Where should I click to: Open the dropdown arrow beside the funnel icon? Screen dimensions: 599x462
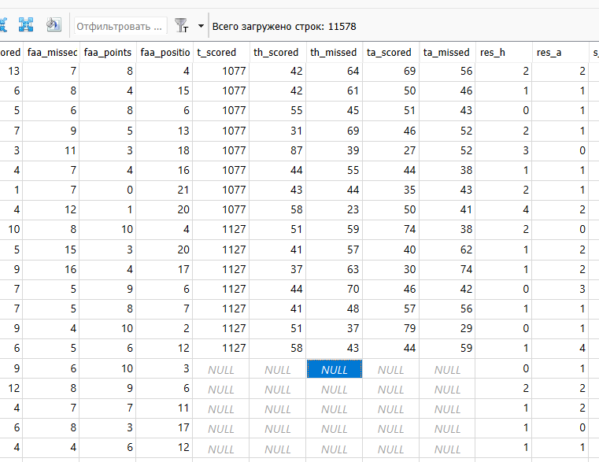[x=201, y=26]
